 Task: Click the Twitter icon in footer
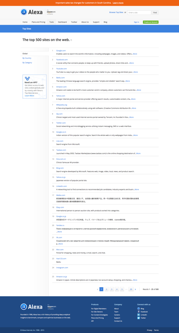coord(138,318)
